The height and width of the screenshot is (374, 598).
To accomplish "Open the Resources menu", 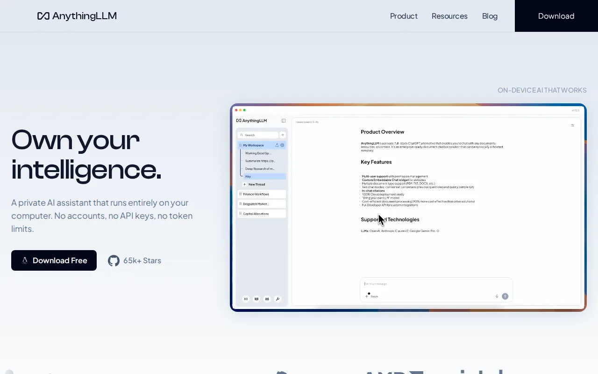I will pos(449,16).
